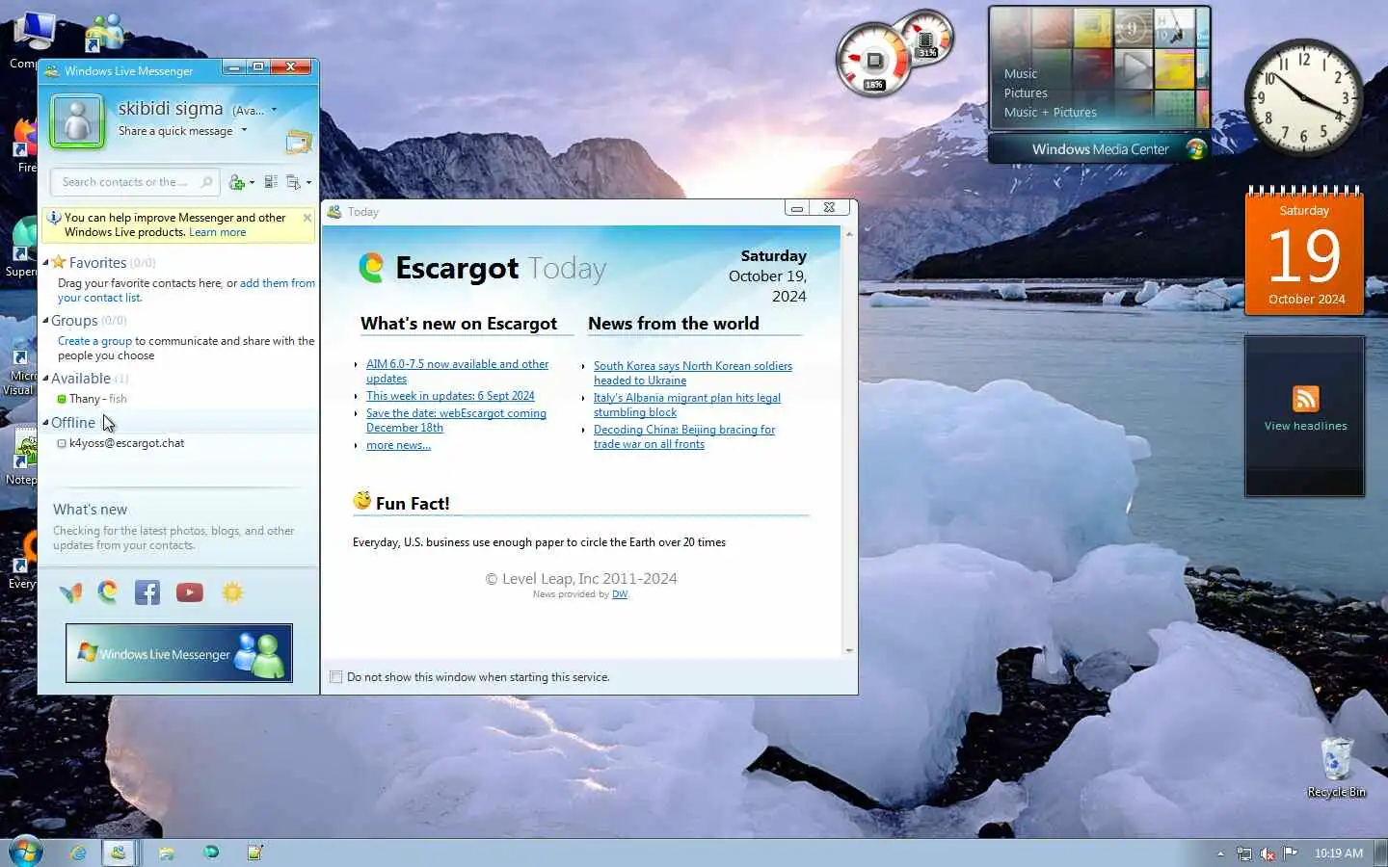Open the Share a quick message dropdown arrow
This screenshot has height=867, width=1388.
(x=244, y=130)
